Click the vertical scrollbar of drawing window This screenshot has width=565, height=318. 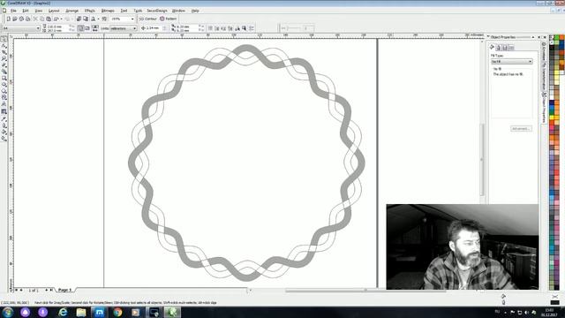pyautogui.click(x=483, y=160)
